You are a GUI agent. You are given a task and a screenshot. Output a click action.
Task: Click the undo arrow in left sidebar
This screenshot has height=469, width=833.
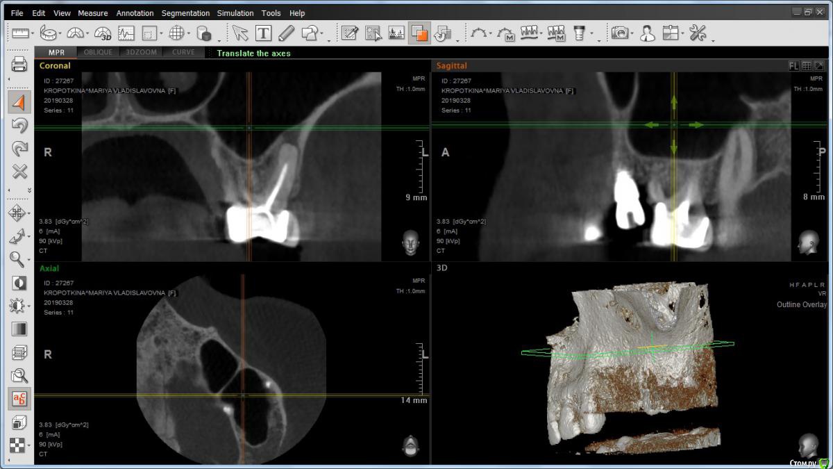(19, 125)
